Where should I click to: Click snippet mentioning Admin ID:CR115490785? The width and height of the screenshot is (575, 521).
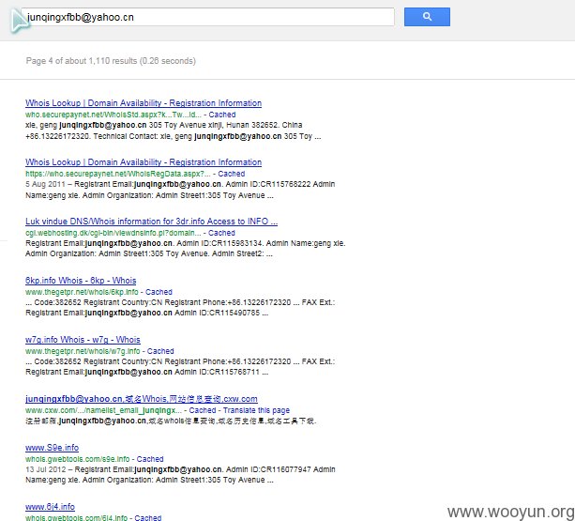[180, 308]
